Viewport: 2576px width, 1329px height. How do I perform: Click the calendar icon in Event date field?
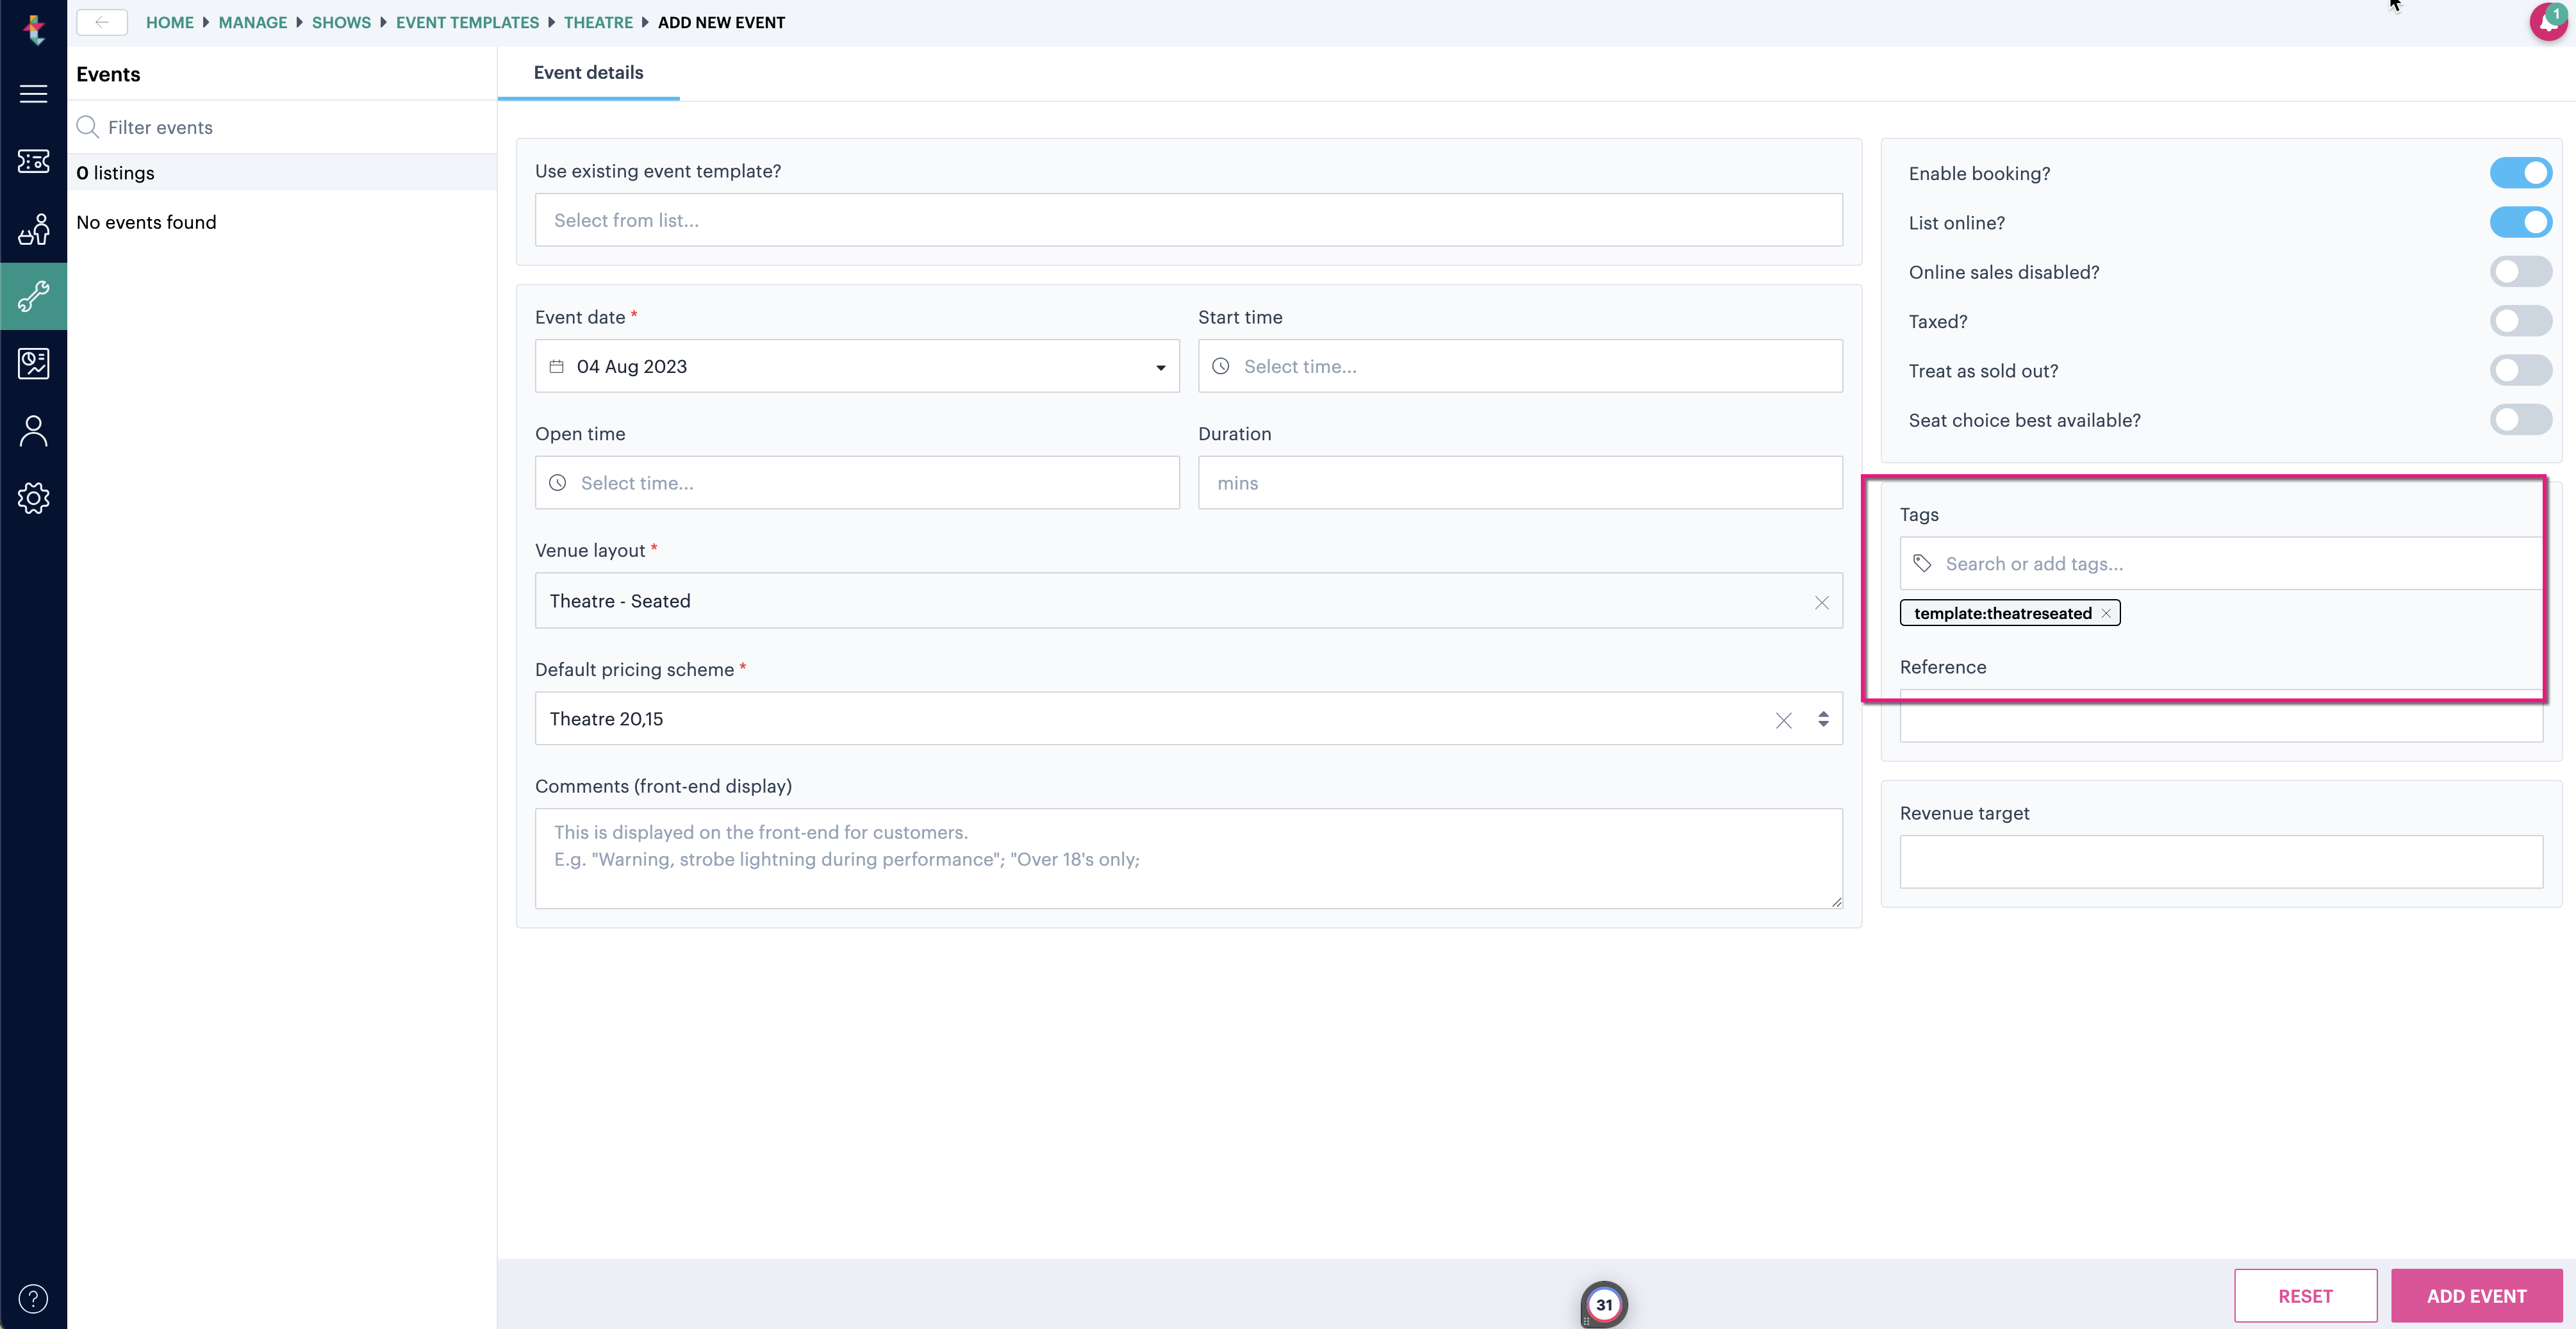click(557, 367)
